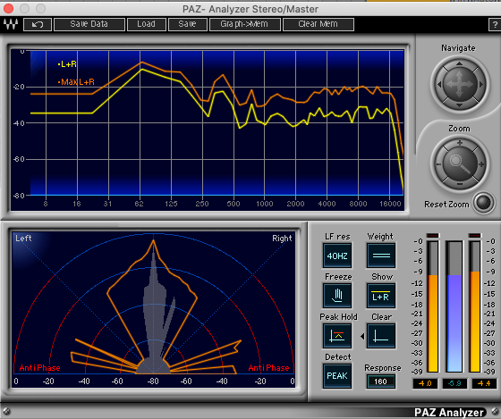Screen dimensions: 501x419
Task: Toggle Freeze hand button
Action: coord(337,296)
